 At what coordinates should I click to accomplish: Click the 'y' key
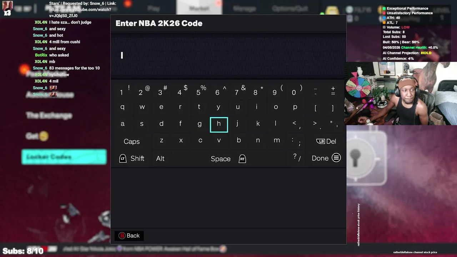(x=219, y=107)
